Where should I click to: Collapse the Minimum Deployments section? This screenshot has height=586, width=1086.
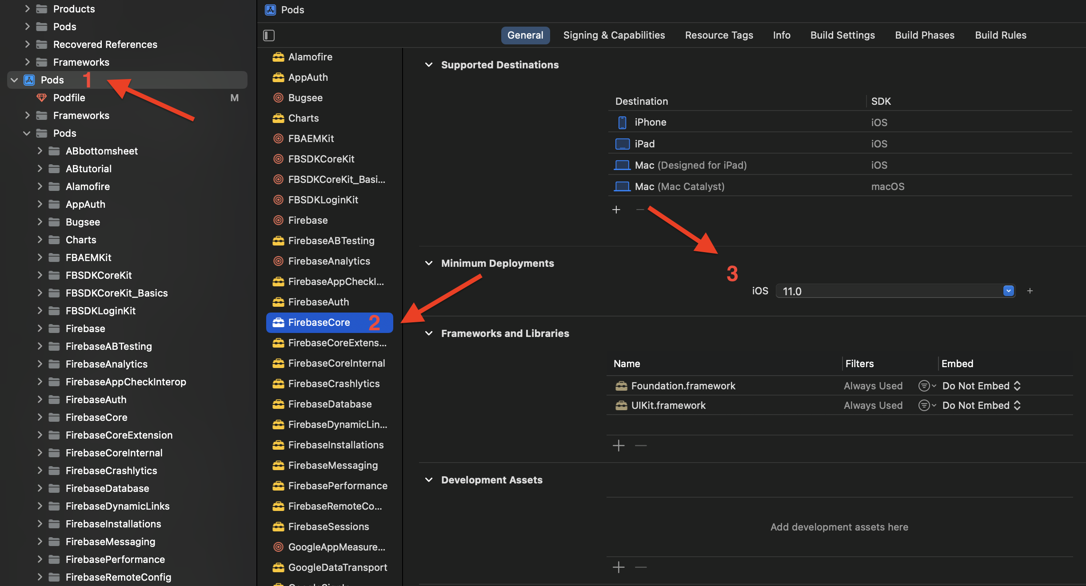(429, 263)
